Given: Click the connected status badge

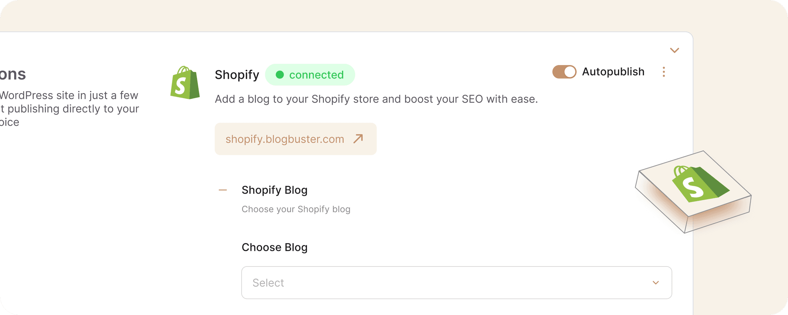Looking at the screenshot, I should [x=310, y=75].
